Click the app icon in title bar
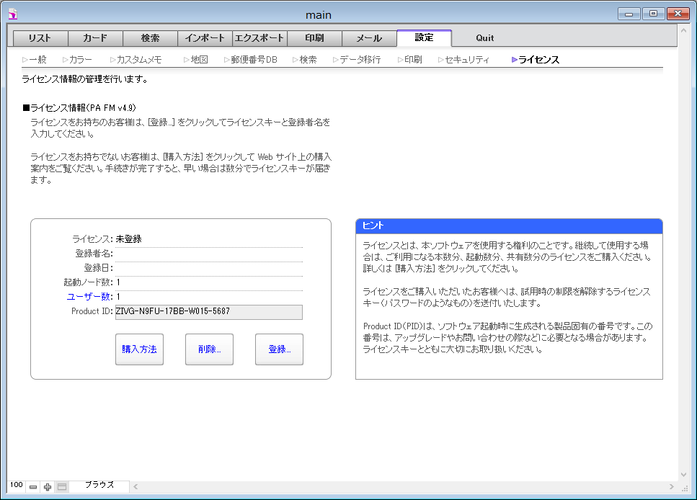 [x=12, y=14]
